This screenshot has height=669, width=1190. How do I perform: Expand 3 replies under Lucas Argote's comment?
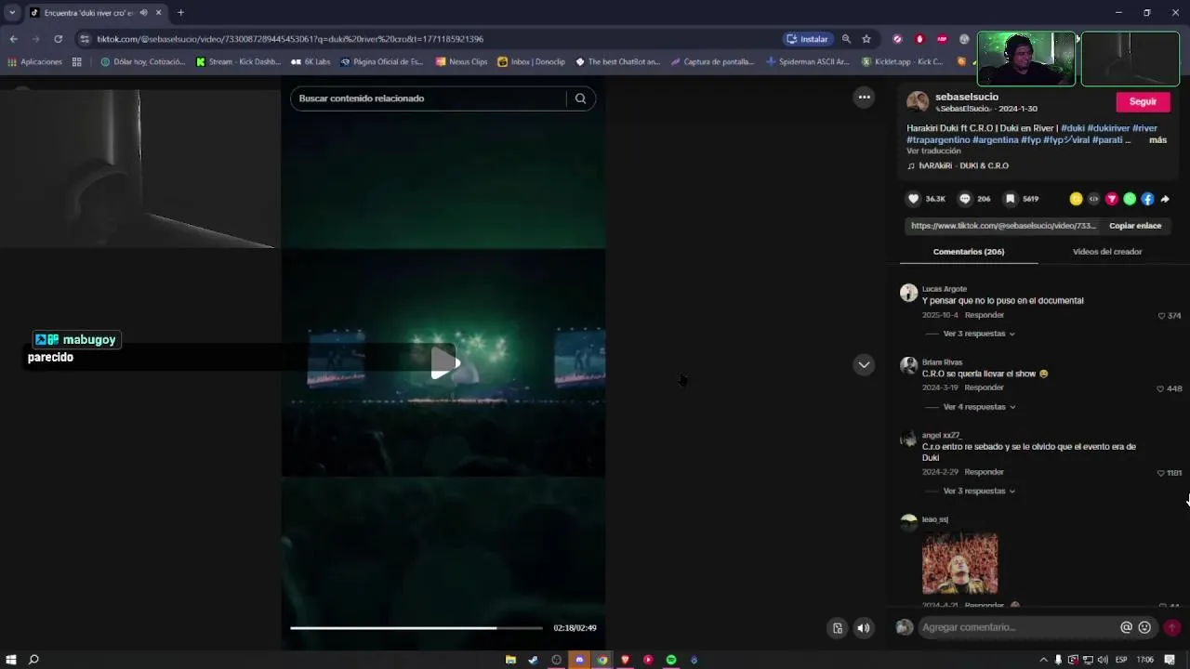click(978, 334)
